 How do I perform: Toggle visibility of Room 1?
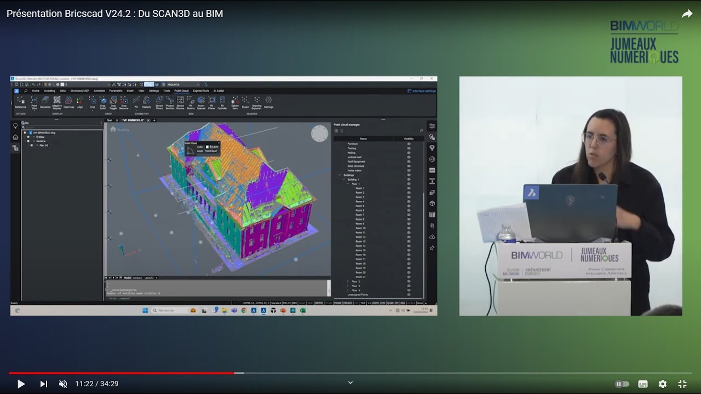[409, 188]
